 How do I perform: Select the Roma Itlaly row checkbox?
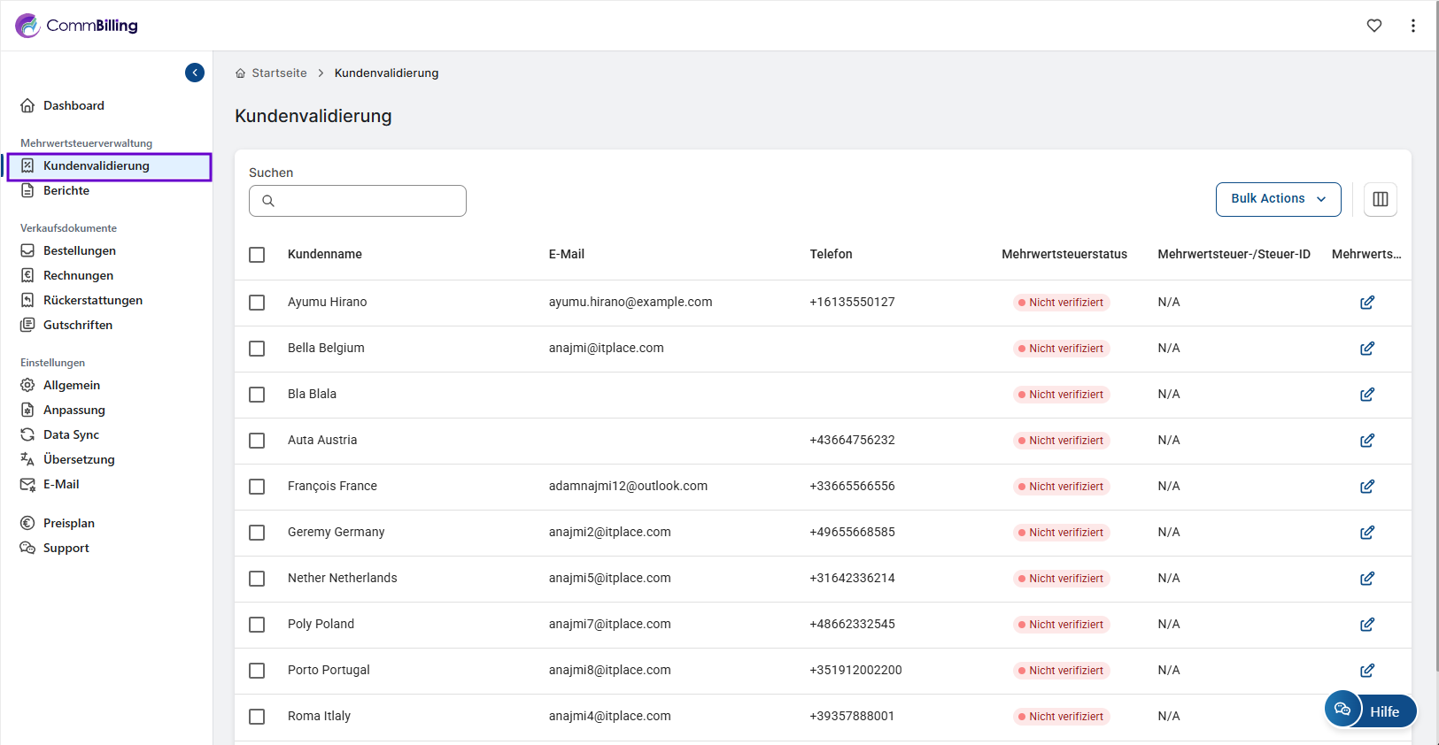point(257,717)
